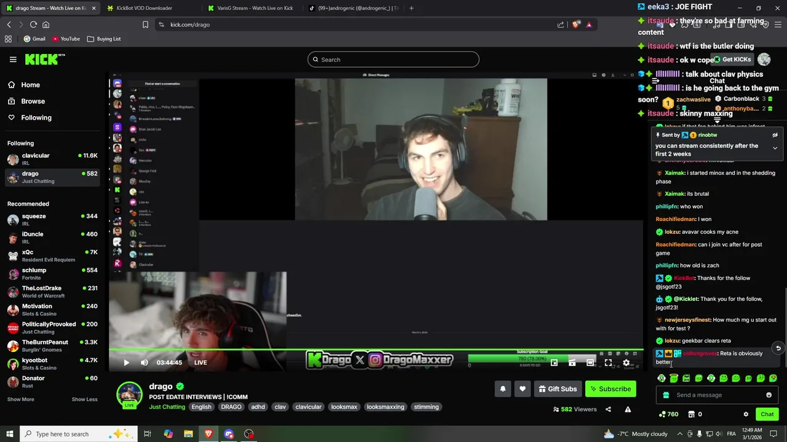Report stream with warning triangle icon

point(628,409)
